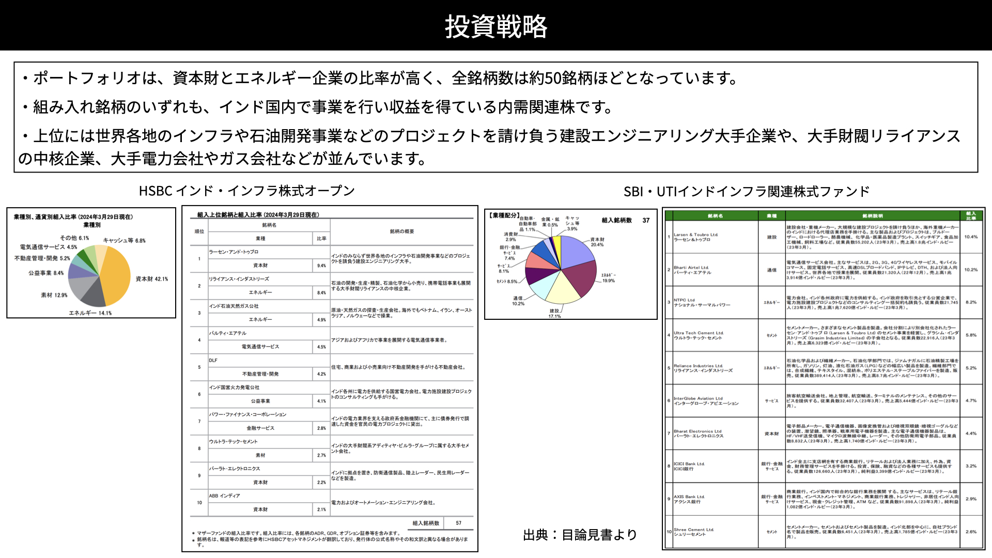Click the green 銘柄説明 header
992x558 pixels.
coord(873,215)
